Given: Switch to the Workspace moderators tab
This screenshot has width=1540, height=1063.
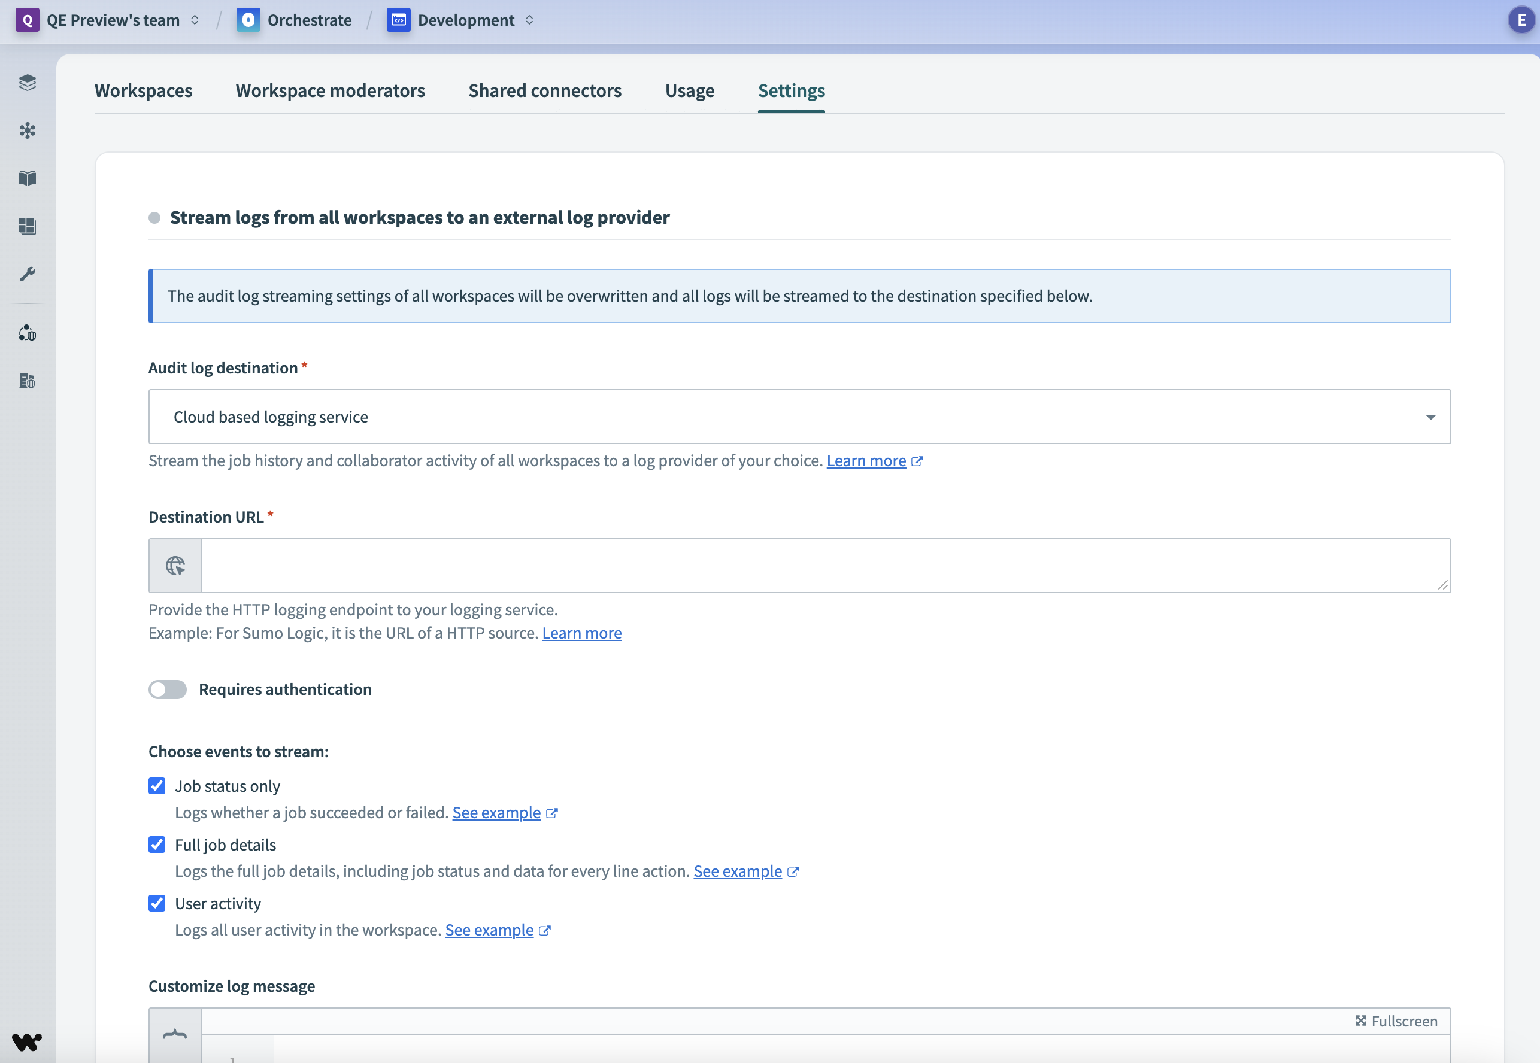Looking at the screenshot, I should [x=330, y=90].
